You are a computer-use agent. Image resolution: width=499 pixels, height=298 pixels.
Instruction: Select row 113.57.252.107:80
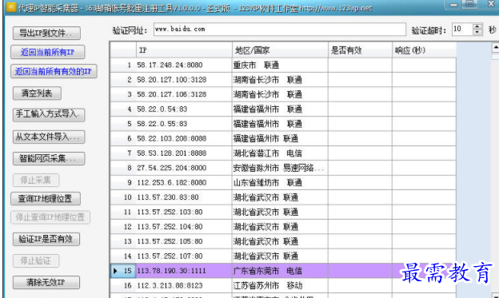[x=283, y=256]
